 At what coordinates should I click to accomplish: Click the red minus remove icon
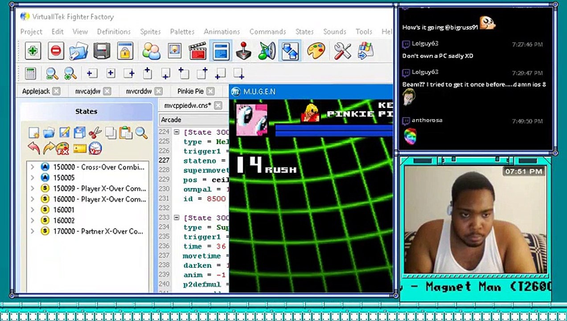56,51
